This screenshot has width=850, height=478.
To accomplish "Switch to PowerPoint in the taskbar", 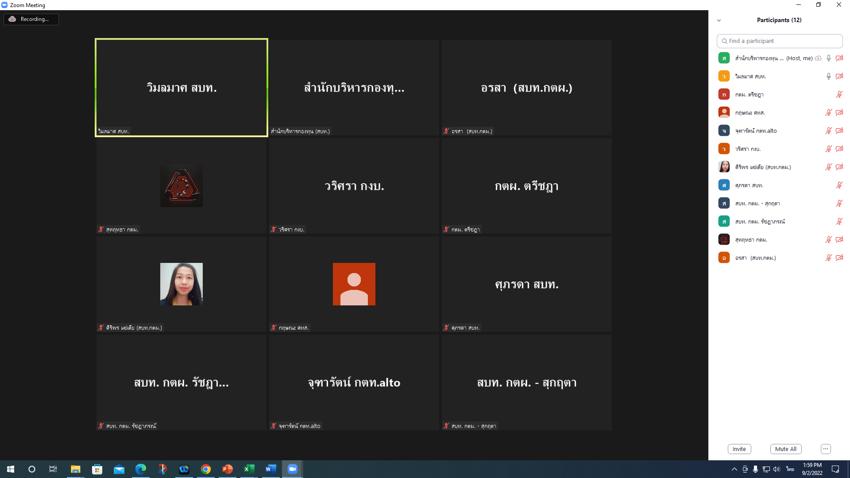I will click(228, 469).
